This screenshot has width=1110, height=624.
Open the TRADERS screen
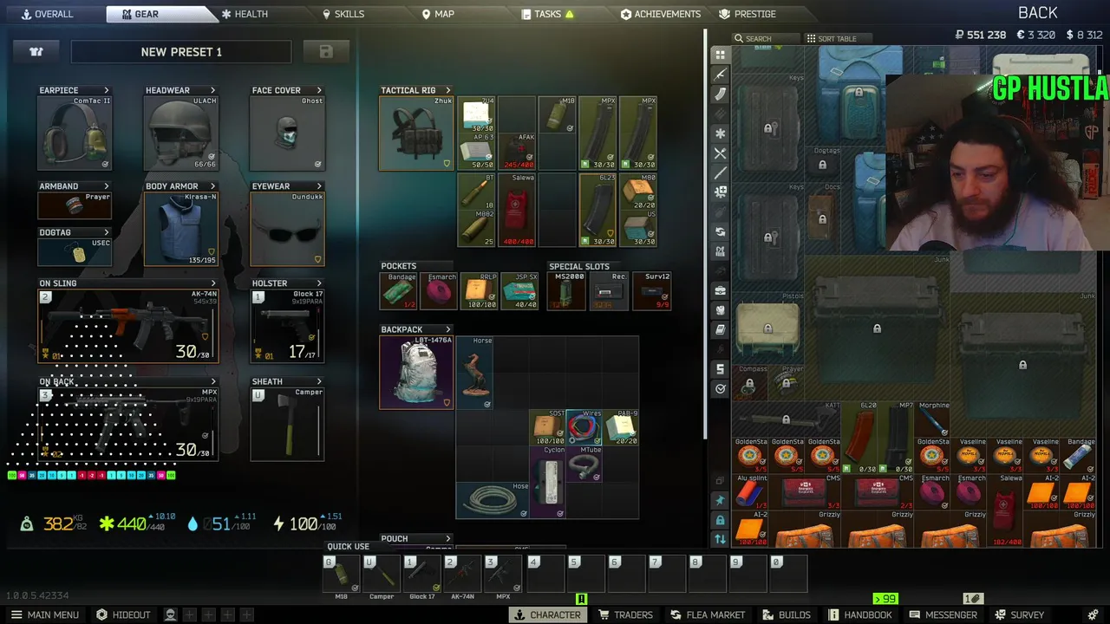[x=624, y=614]
